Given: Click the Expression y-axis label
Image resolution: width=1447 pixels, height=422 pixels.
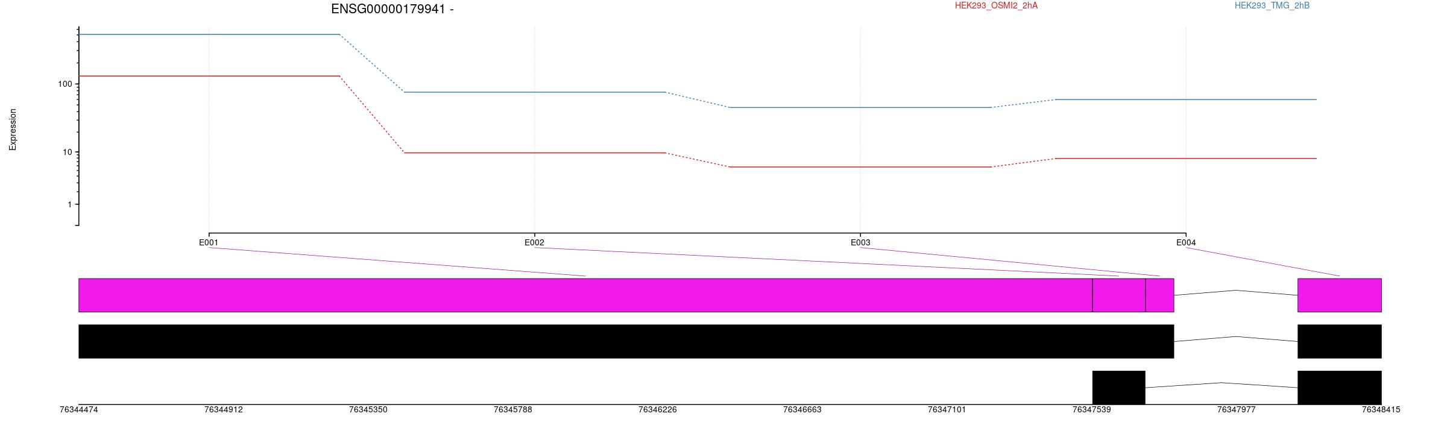Looking at the screenshot, I should (x=13, y=130).
